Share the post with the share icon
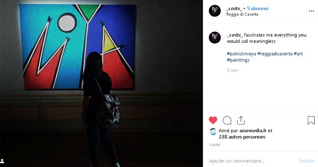 (241, 120)
